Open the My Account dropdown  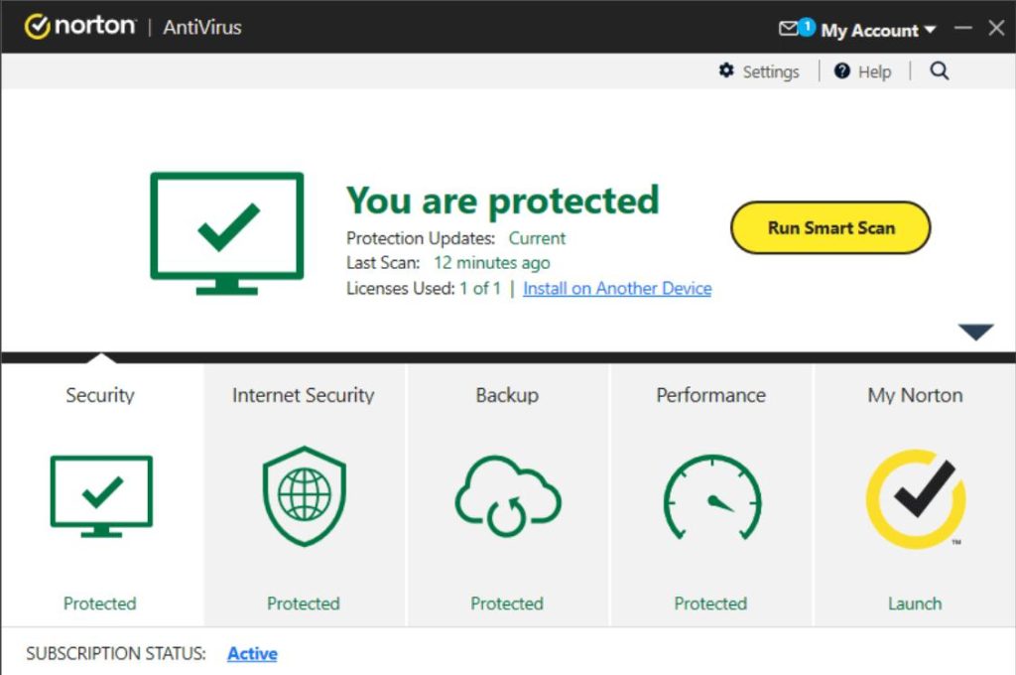[x=878, y=30]
